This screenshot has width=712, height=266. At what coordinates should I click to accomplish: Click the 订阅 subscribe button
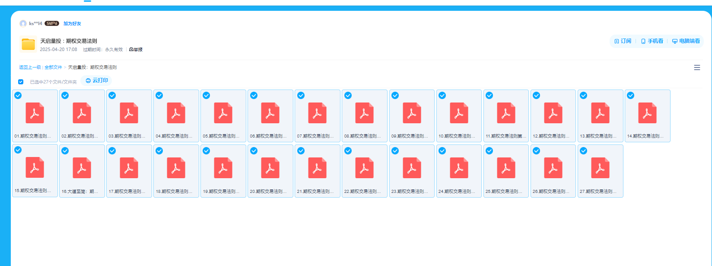pyautogui.click(x=623, y=41)
